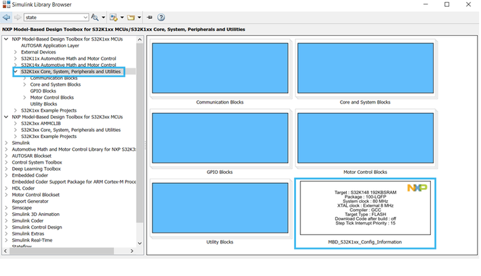Click the tree panel scroll-up arrow
This screenshot has height=276, width=481.
[x=140, y=39]
